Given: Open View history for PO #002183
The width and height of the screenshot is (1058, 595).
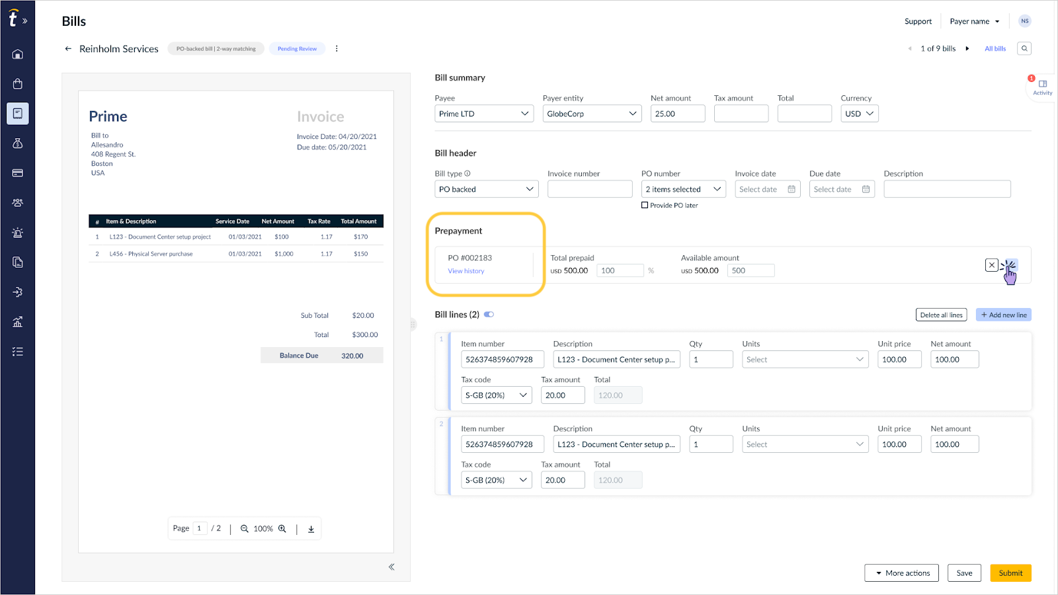Looking at the screenshot, I should [x=466, y=271].
